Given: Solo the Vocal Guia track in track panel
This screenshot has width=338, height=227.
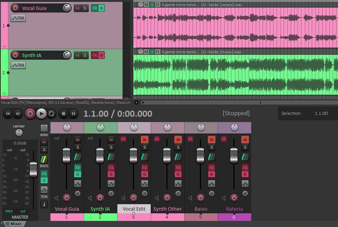Looking at the screenshot, I should [85, 8].
